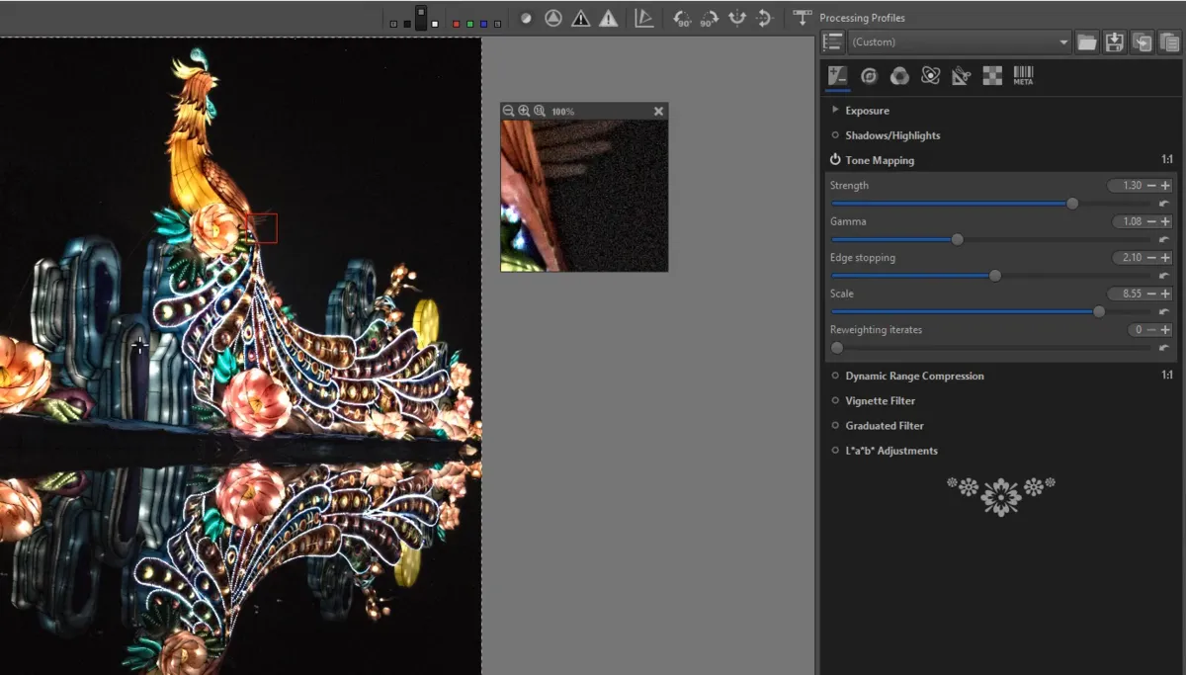
Task: Enable the highlight clipping warning indicator
Action: [607, 17]
